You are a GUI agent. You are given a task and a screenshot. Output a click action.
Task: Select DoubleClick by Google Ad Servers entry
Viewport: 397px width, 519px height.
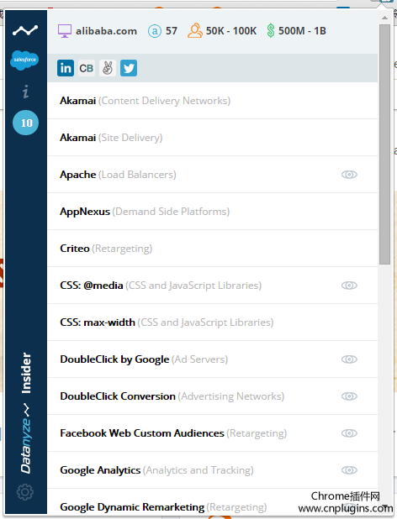pos(213,359)
